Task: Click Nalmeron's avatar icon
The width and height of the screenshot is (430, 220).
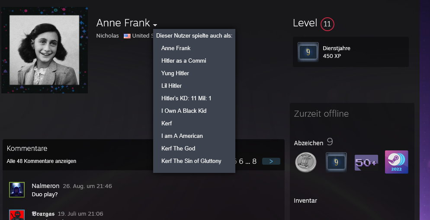Action: 17,190
